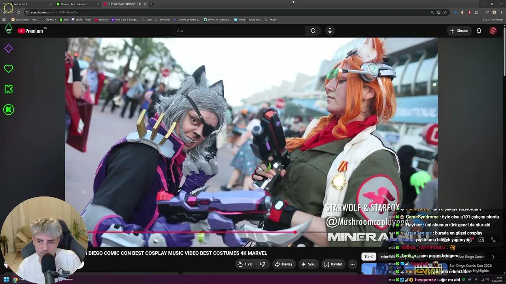Open the Home / X bookmark
The width and height of the screenshot is (506, 284).
click(x=49, y=20)
